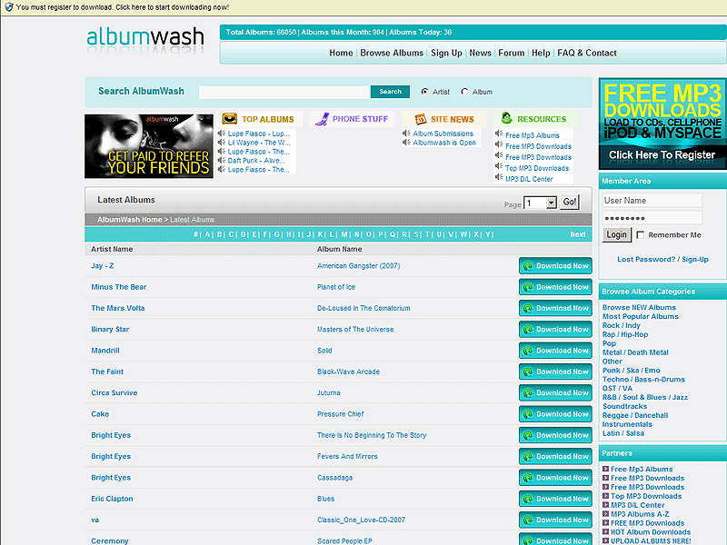Click the Download Now button for Jay-Z
The image size is (727, 545).
[x=555, y=265]
